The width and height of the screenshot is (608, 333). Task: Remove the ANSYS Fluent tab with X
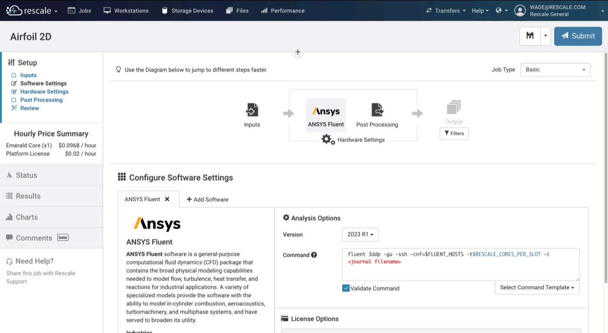pyautogui.click(x=167, y=199)
